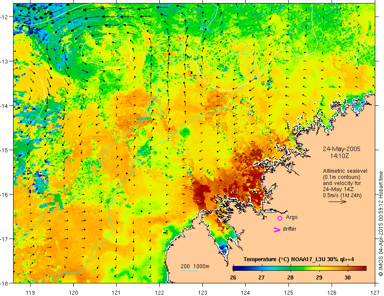Click the "Argo" legend label

(x=291, y=217)
